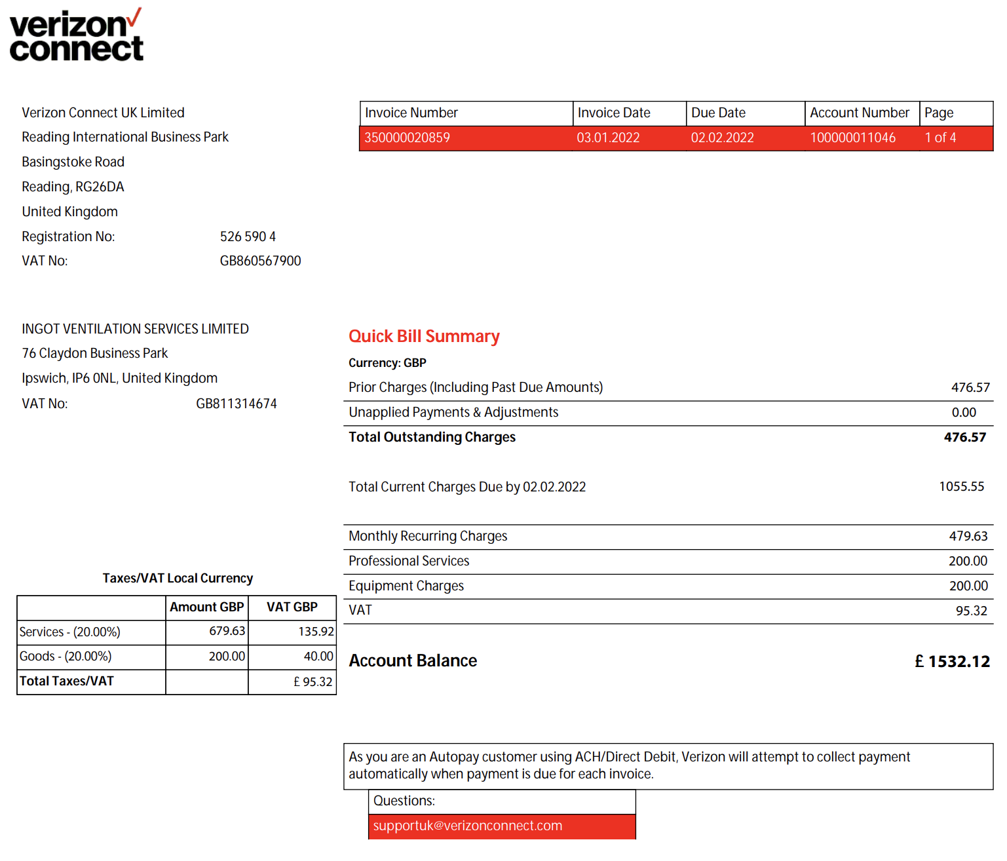Select the Equipment Charges label
This screenshot has width=1007, height=861.
click(x=406, y=586)
